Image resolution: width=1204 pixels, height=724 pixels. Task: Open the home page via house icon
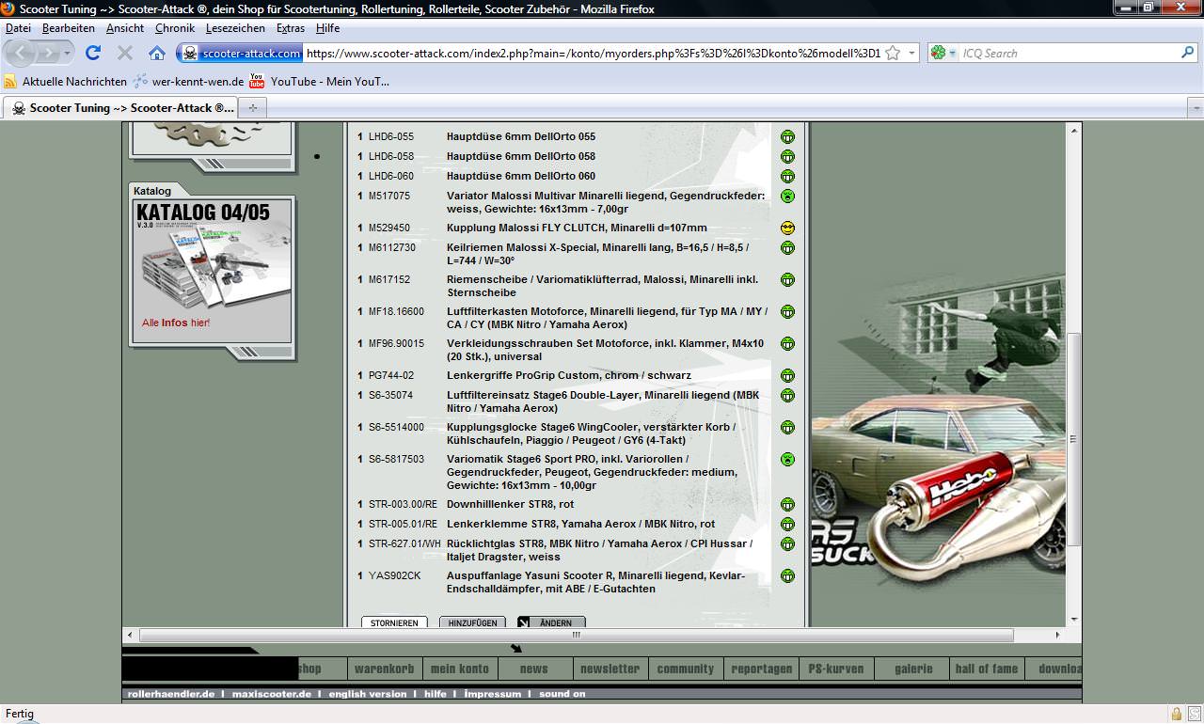coord(157,53)
